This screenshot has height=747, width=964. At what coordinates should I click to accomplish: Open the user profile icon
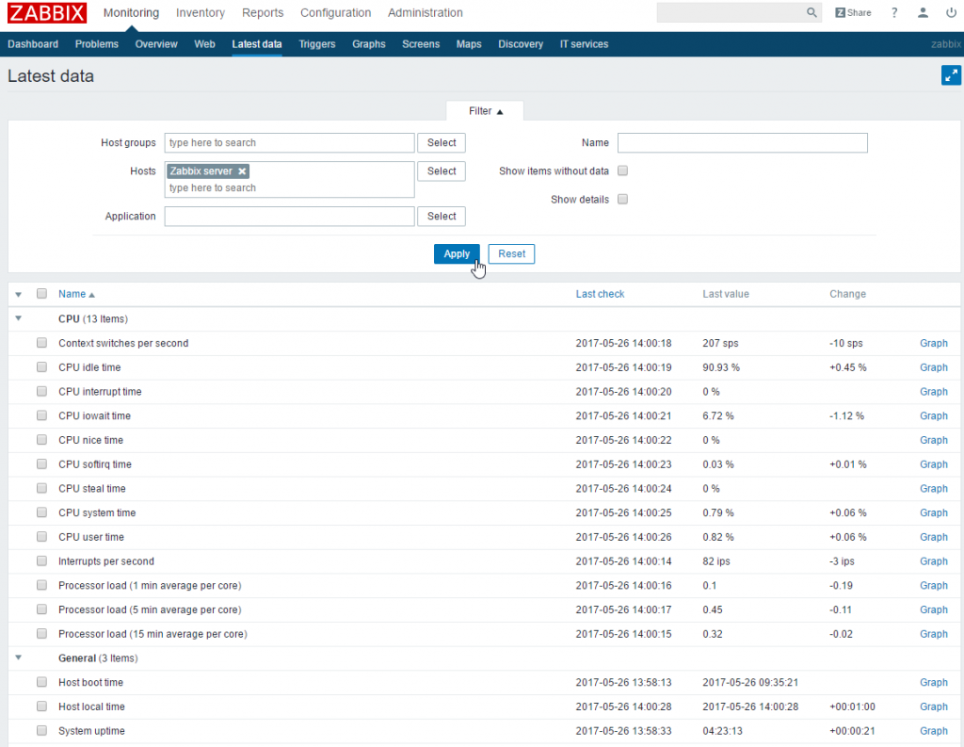click(x=923, y=12)
